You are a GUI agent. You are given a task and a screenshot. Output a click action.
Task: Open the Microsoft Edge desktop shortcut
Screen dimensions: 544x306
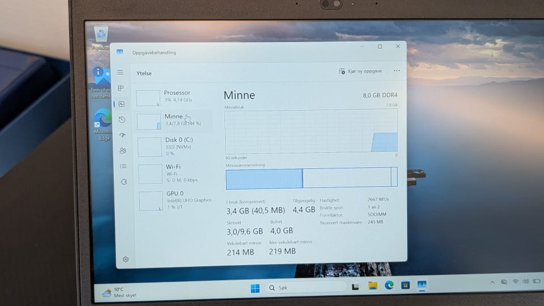point(103,124)
